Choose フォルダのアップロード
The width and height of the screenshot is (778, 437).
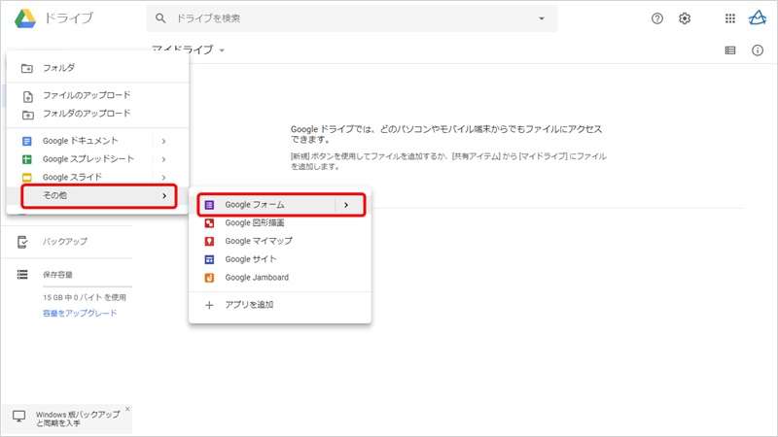click(x=98, y=114)
